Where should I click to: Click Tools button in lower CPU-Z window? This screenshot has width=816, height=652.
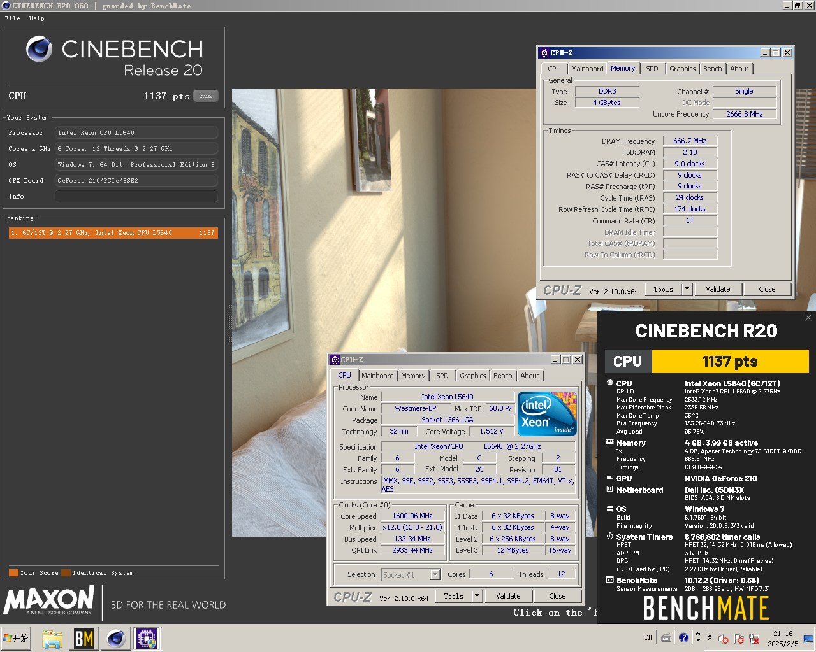(453, 596)
